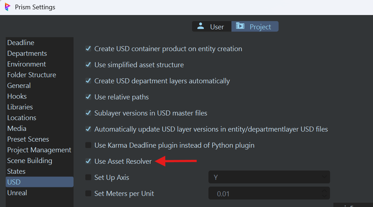Open the Departments settings category

40,53
